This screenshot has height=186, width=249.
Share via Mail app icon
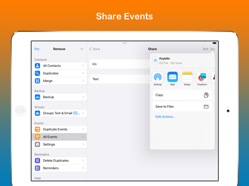(x=172, y=77)
